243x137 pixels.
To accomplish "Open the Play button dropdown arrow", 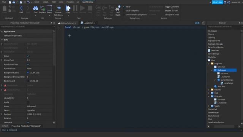I will coord(68,15).
